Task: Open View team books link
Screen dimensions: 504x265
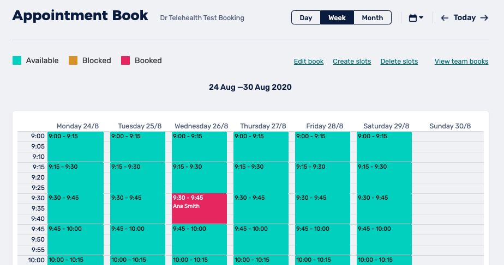Action: pyautogui.click(x=461, y=61)
